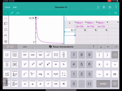Go to Home

(8, 7)
